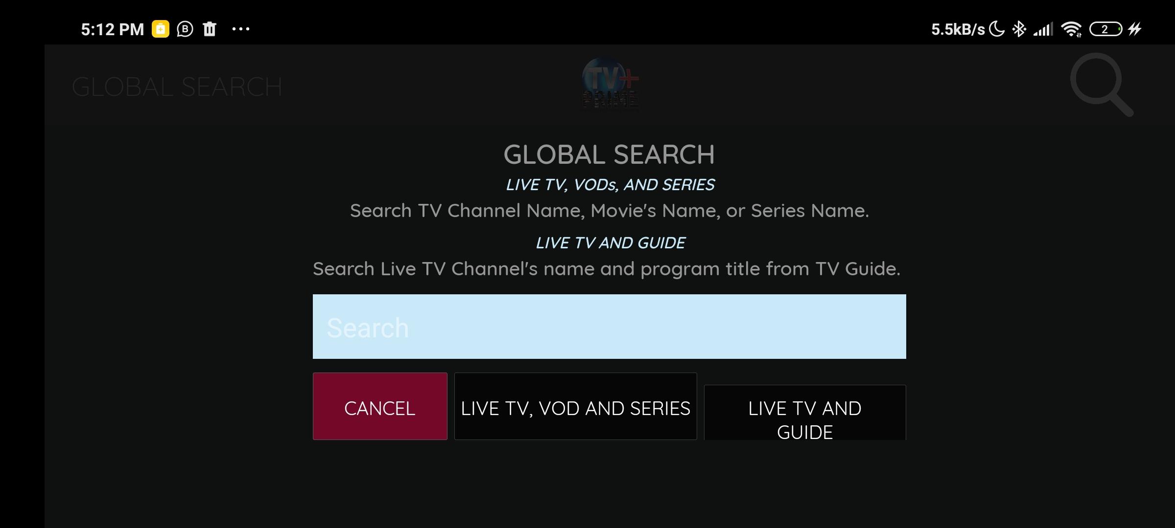The width and height of the screenshot is (1175, 528).
Task: Tap the charging bolt icon
Action: (x=1135, y=29)
